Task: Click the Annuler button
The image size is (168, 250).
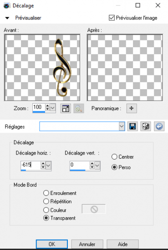Action: tap(87, 244)
